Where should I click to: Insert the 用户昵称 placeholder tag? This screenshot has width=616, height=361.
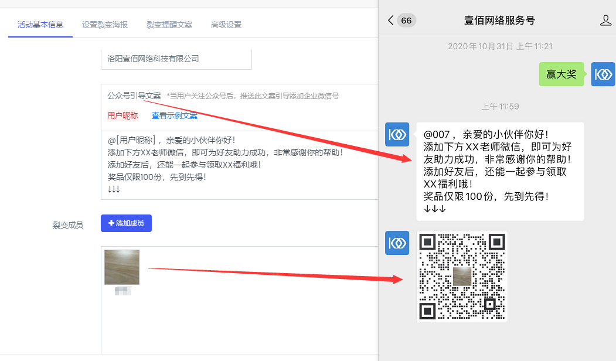[x=122, y=115]
